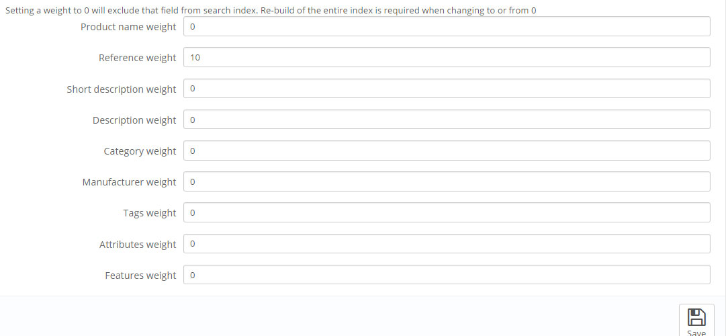
Task: Focus the Category weight input box
Action: [x=446, y=151]
